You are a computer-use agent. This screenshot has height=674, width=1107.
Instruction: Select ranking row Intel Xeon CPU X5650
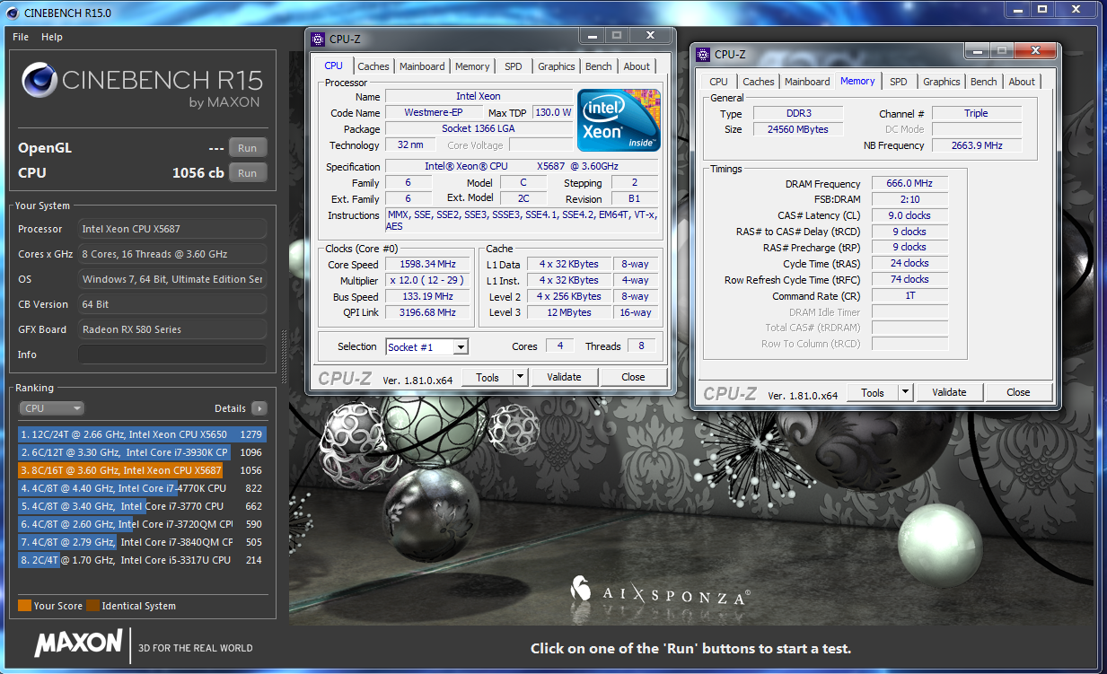pos(142,434)
